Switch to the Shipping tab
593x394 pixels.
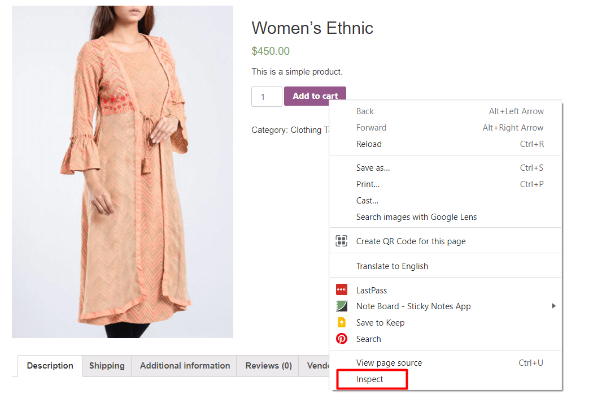click(106, 366)
